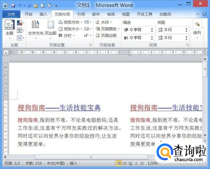Click the tab stop selector on ruler
The width and height of the screenshot is (210, 169).
[x=6, y=53]
